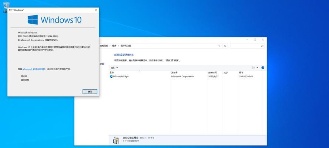The width and height of the screenshot is (329, 148).
Task: Click the installed programs icon in details pane
Action: (116, 140)
